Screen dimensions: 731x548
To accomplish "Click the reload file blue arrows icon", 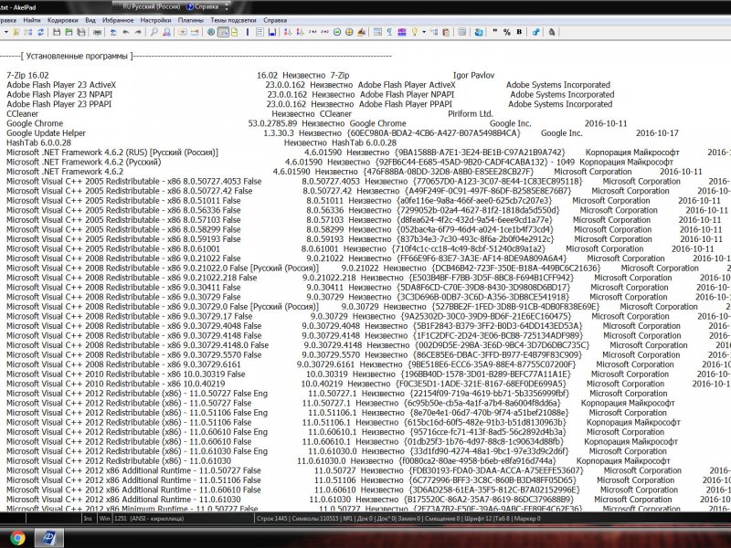I will click(40, 32).
